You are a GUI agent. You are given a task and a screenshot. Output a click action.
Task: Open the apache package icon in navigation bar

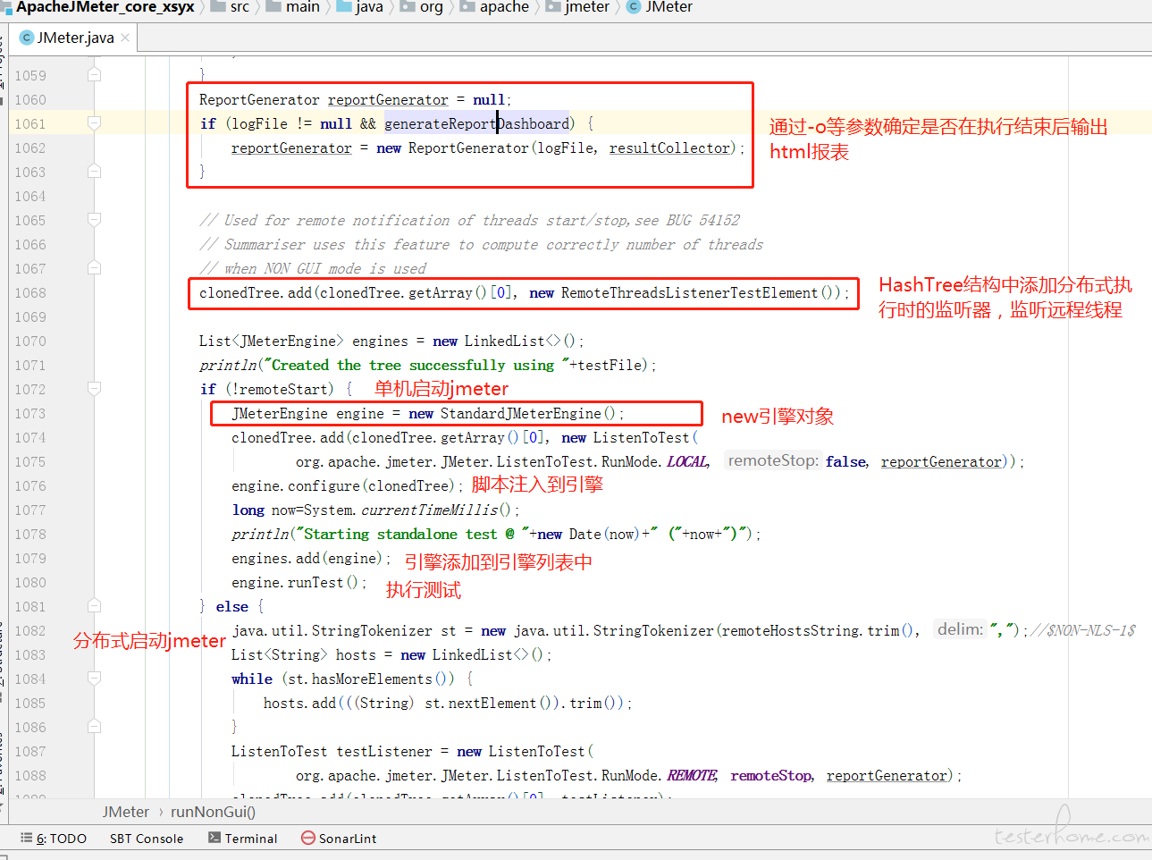click(467, 6)
